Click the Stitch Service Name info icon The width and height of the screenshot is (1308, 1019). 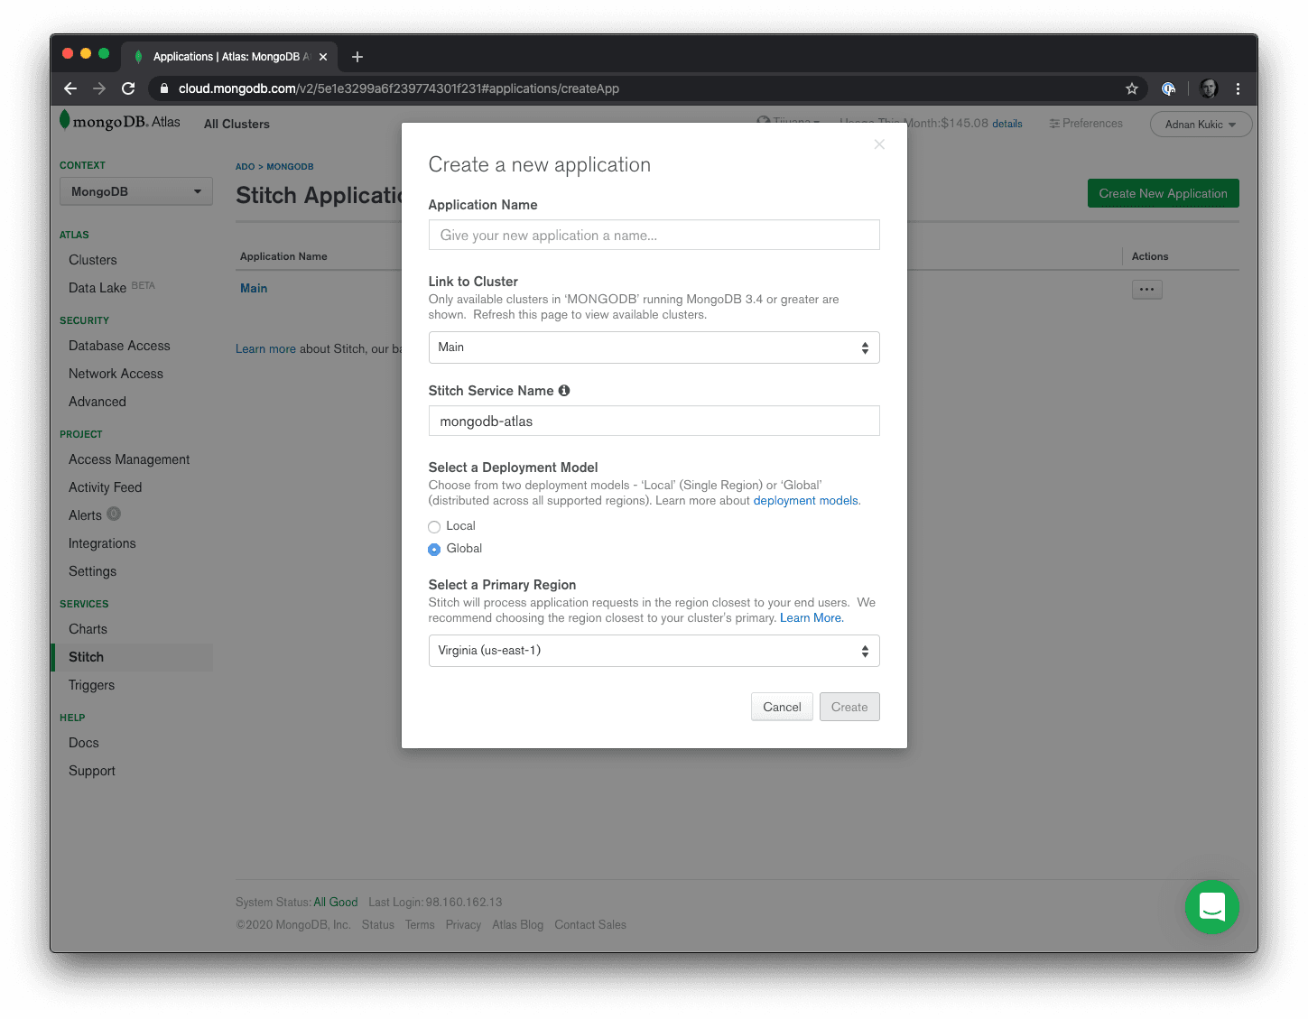coord(564,391)
